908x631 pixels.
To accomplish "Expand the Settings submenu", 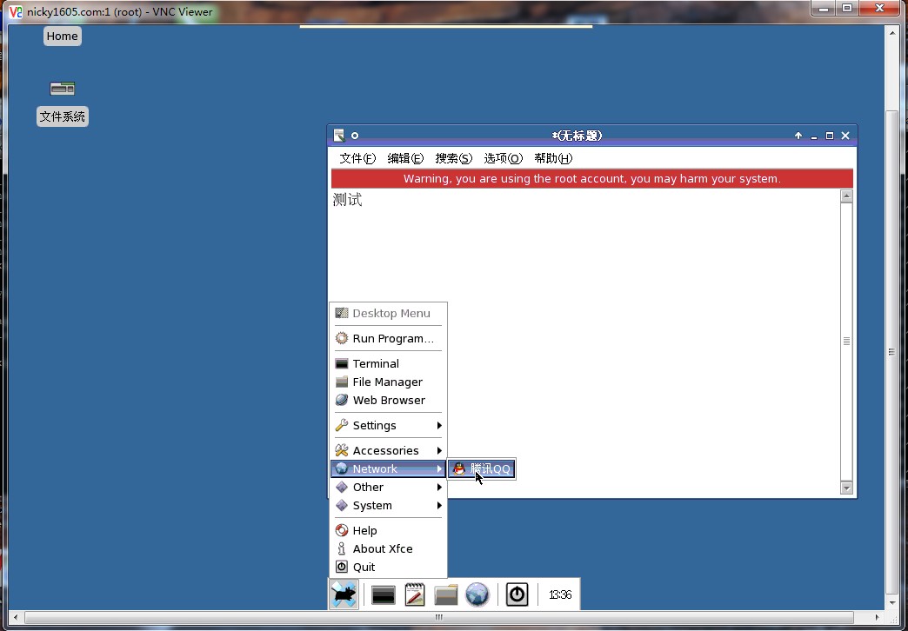I will (x=388, y=426).
